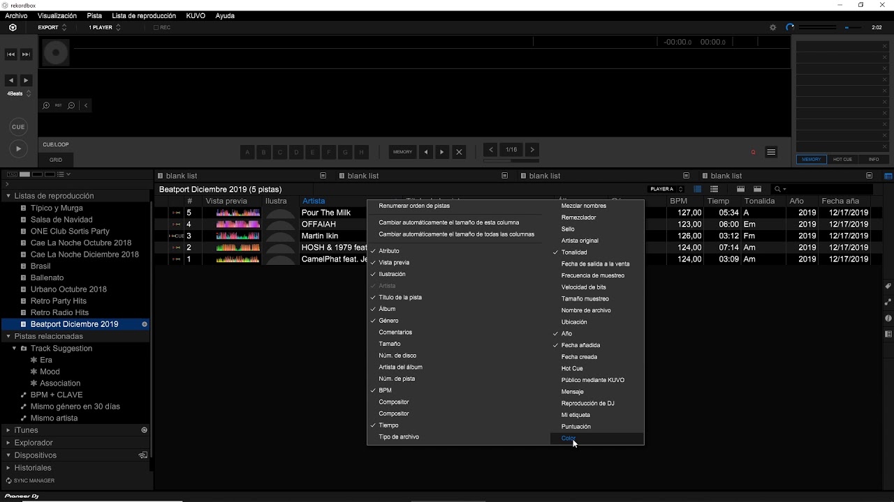Collapse Listas de reproducción tree
This screenshot has width=894, height=502.
pos(8,196)
